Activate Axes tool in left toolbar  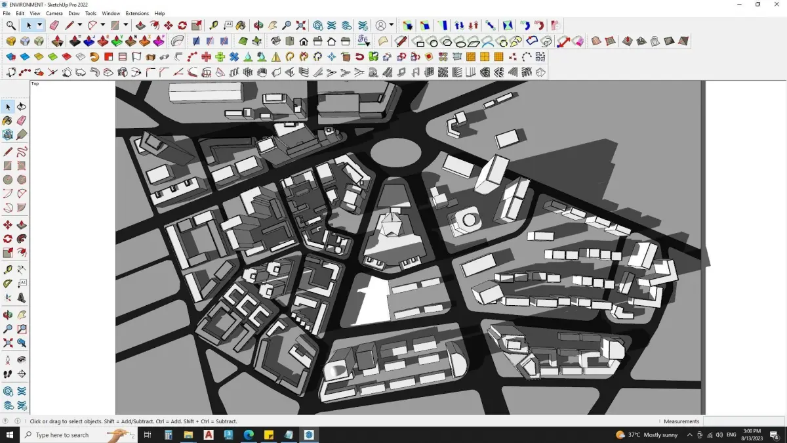(x=8, y=297)
